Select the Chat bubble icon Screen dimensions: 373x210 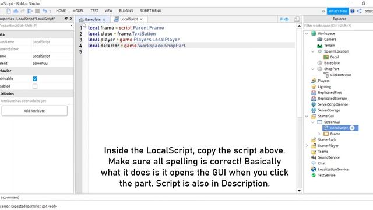tap(314, 163)
